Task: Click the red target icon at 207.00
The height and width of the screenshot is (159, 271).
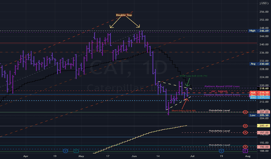Action: point(245,112)
